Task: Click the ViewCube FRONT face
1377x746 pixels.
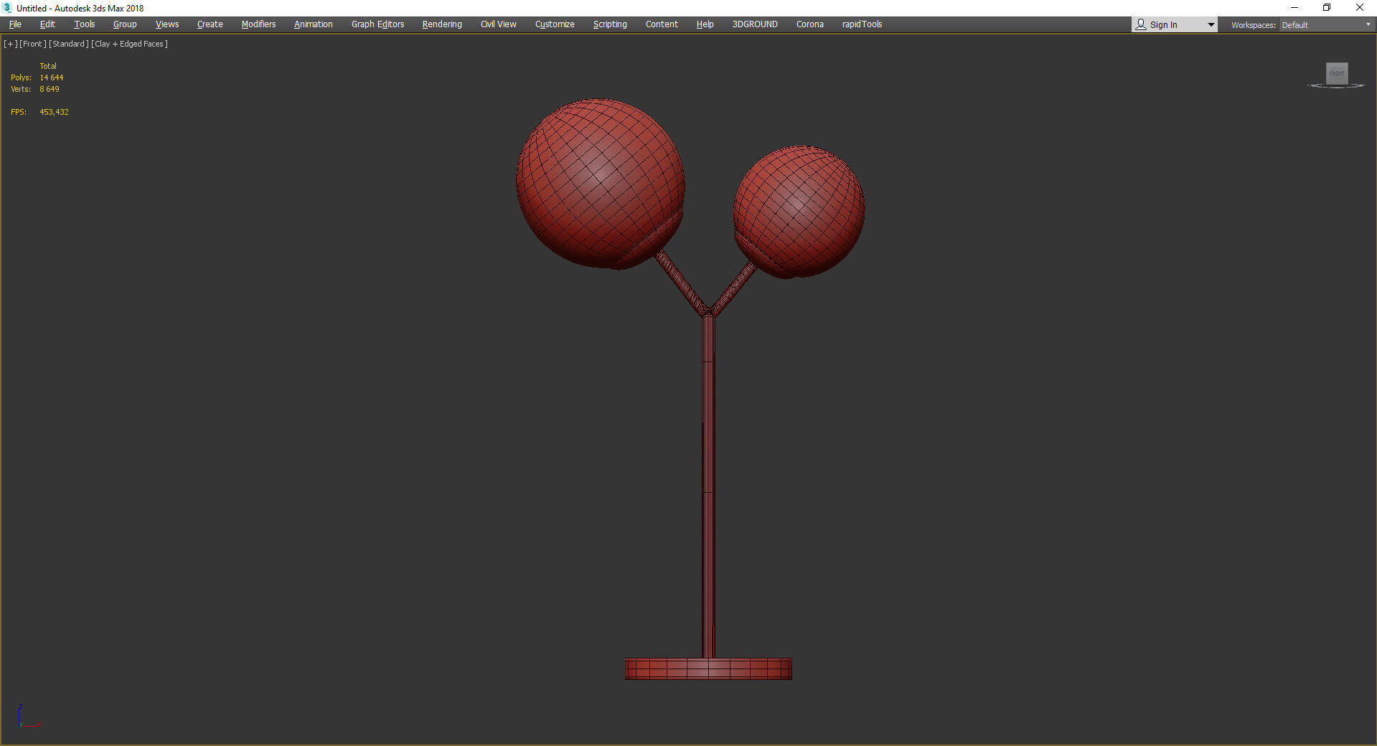Action: point(1337,73)
